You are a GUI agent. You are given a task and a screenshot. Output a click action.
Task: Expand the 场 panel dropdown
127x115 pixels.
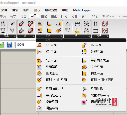point(33,36)
